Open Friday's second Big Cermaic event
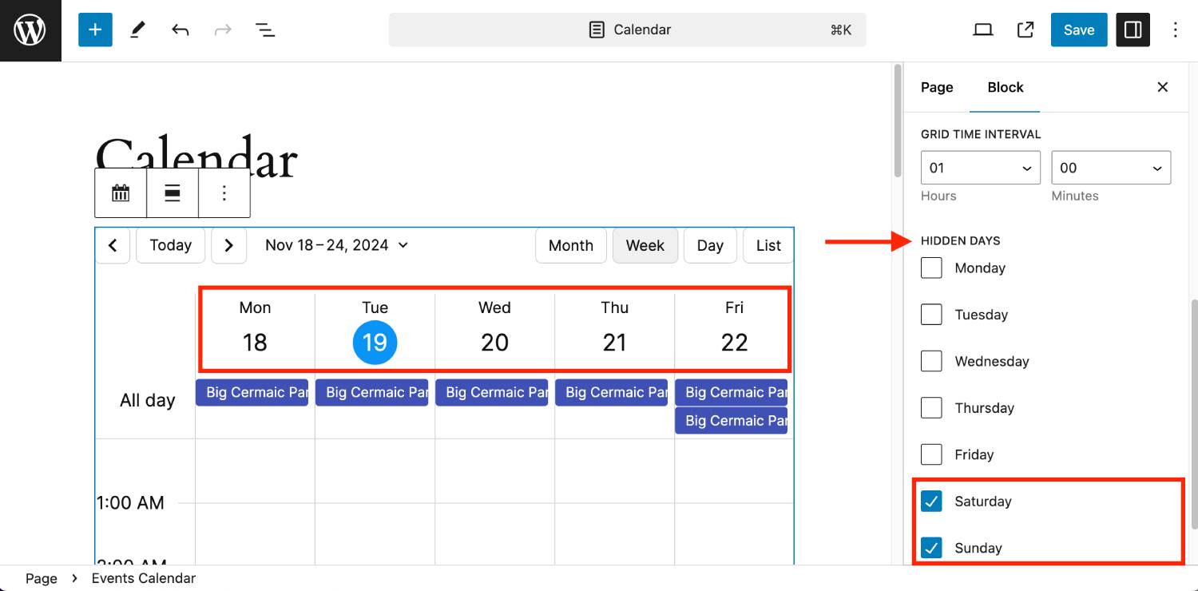 (x=731, y=421)
